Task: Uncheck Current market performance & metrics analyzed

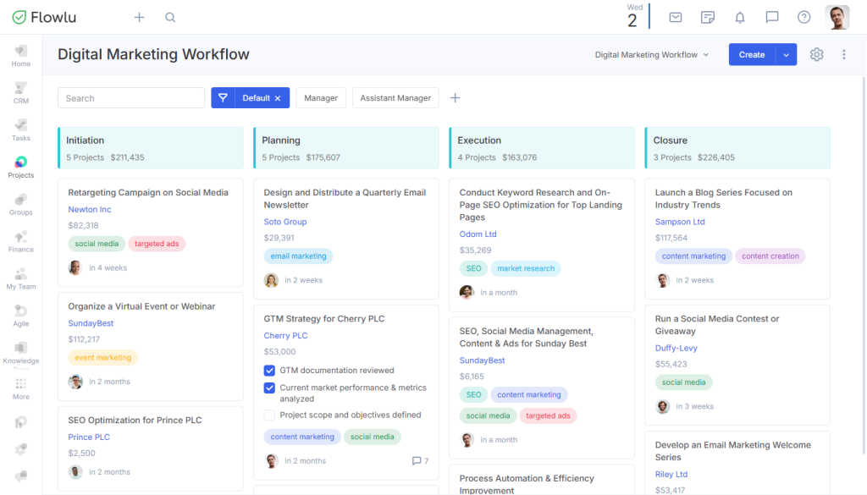Action: click(269, 388)
